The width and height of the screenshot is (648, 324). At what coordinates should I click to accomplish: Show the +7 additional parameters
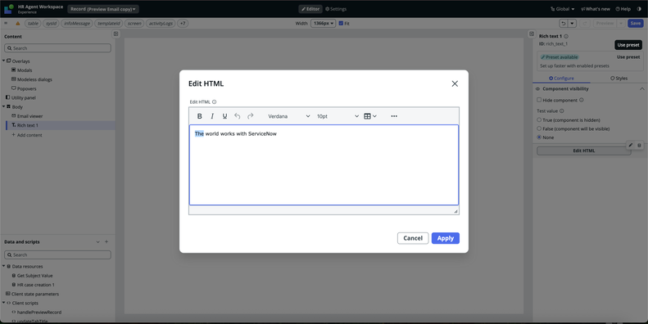point(183,24)
